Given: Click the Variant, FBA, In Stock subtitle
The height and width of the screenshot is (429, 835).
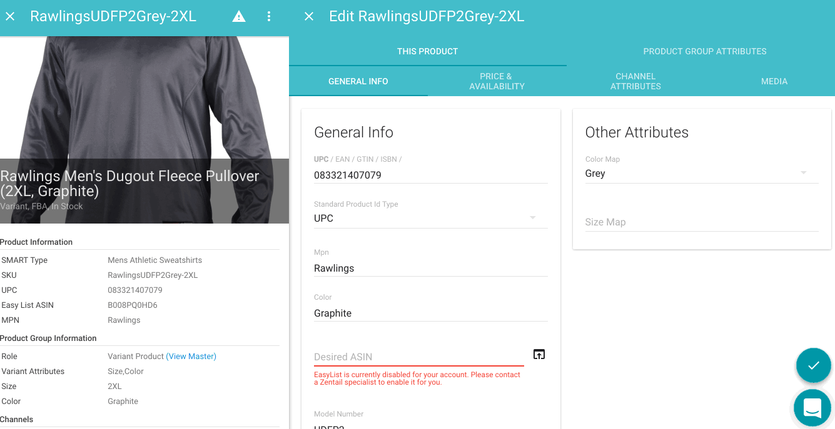Looking at the screenshot, I should (41, 206).
